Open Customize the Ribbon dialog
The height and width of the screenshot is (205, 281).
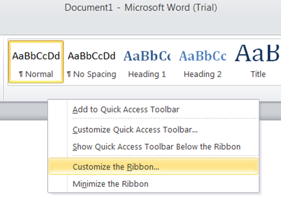pos(154,167)
